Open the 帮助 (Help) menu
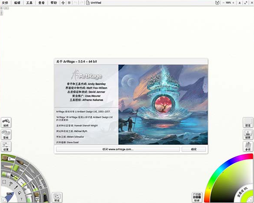254x203 pixels. (x=54, y=3)
